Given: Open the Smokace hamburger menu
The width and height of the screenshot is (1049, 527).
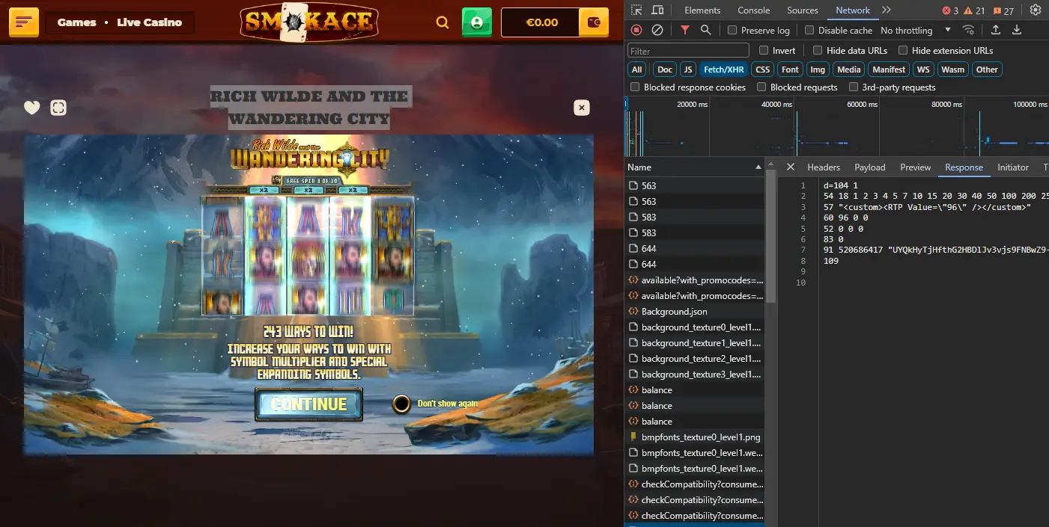Looking at the screenshot, I should pos(24,22).
